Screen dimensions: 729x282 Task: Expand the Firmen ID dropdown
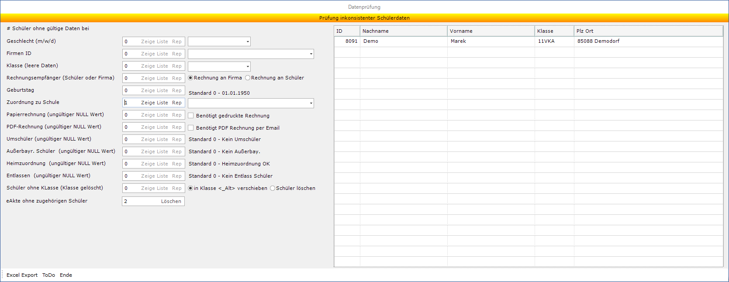click(x=311, y=54)
